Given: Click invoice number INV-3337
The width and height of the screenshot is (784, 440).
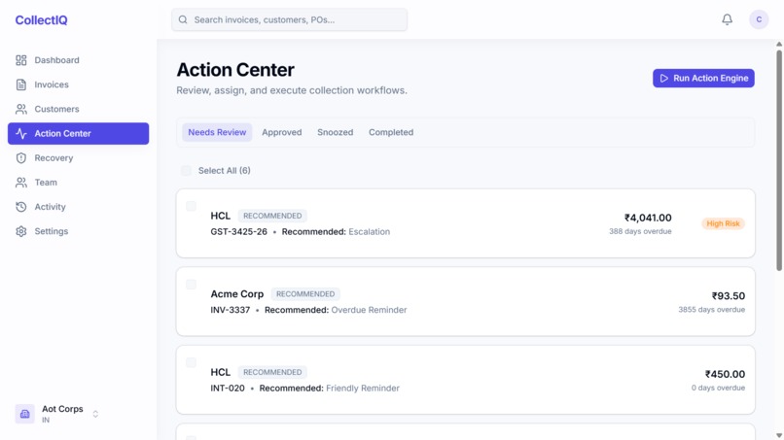Looking at the screenshot, I should click(230, 310).
